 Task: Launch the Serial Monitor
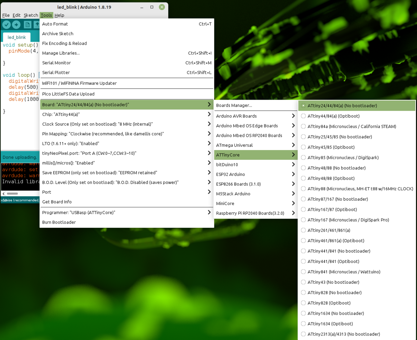pyautogui.click(x=127, y=63)
